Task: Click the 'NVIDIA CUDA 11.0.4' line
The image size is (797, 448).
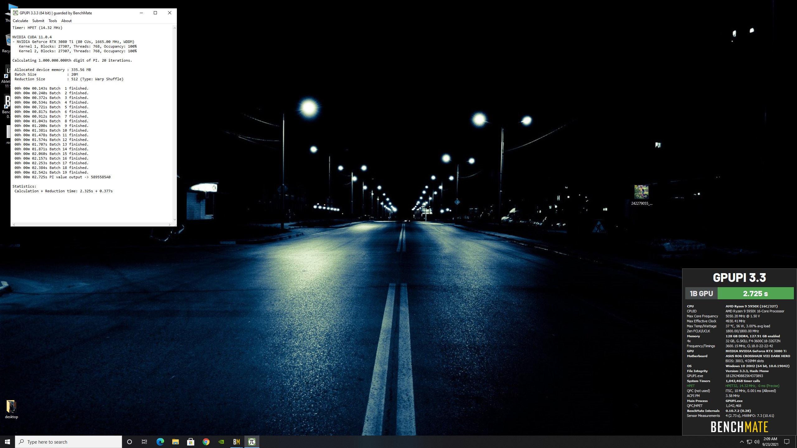Action: click(x=32, y=37)
